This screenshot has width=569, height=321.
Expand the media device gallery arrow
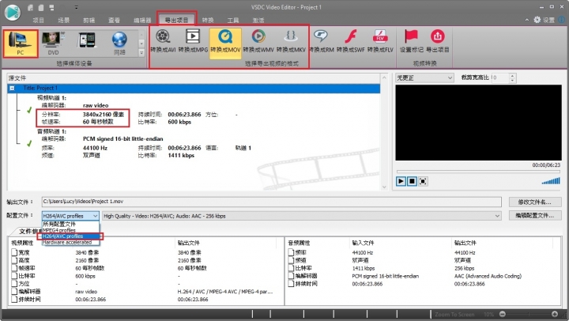coord(141,53)
